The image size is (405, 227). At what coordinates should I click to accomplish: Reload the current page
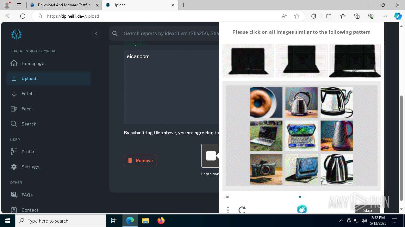(23, 16)
